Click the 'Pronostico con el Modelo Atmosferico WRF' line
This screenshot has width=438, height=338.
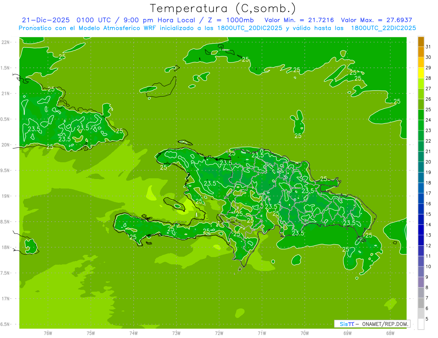pyautogui.click(x=88, y=28)
